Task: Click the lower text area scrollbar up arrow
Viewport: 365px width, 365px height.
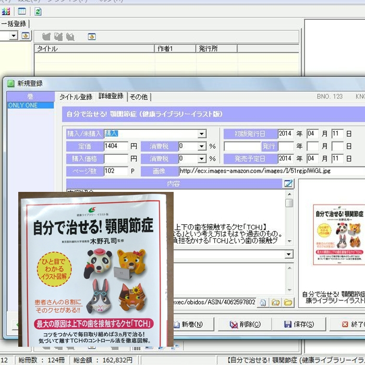Action: pos(289,268)
